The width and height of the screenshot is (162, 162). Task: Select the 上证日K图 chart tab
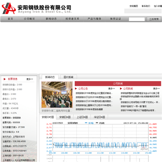[x=82, y=117]
